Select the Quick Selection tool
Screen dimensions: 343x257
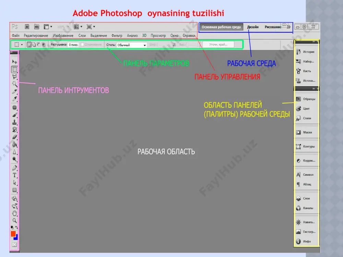point(14,84)
